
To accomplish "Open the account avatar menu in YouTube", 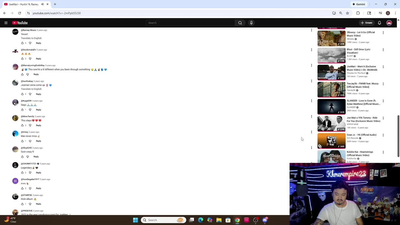I will coord(389,23).
